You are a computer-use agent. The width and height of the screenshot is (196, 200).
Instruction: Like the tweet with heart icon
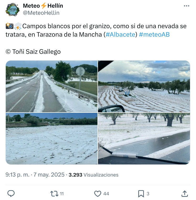pyautogui.click(x=98, y=193)
